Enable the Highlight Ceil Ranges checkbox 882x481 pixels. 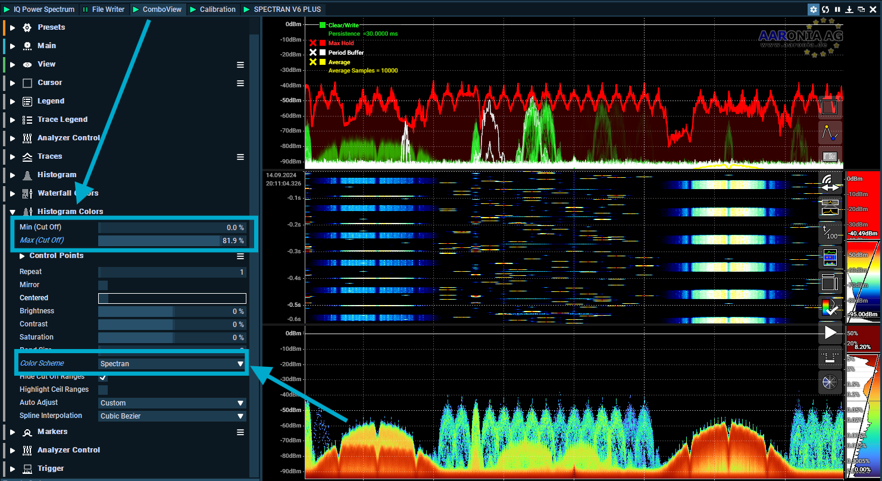(x=103, y=389)
